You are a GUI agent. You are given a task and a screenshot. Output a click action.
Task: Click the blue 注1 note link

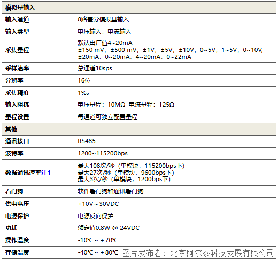pos(46,173)
